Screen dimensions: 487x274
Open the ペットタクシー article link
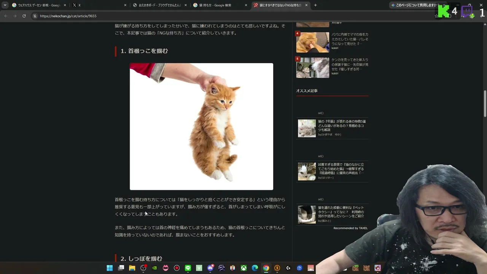[x=341, y=212]
